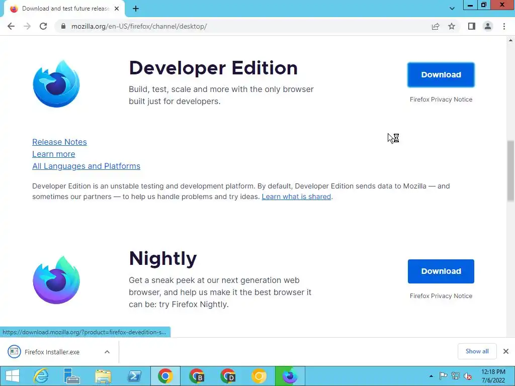Screen dimensions: 515x386
Task: Open Chrome Beta from taskbar
Action: point(197,376)
